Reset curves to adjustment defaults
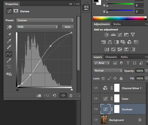This screenshot has height=125, width=148. 54,95
